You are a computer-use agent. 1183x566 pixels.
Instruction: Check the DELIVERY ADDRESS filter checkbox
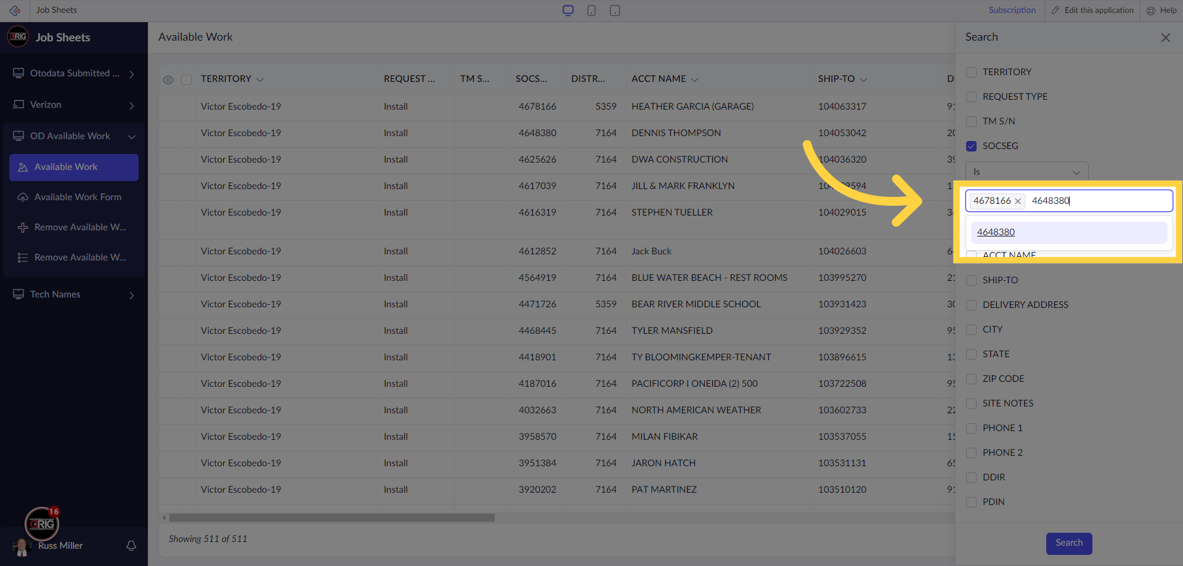point(972,305)
